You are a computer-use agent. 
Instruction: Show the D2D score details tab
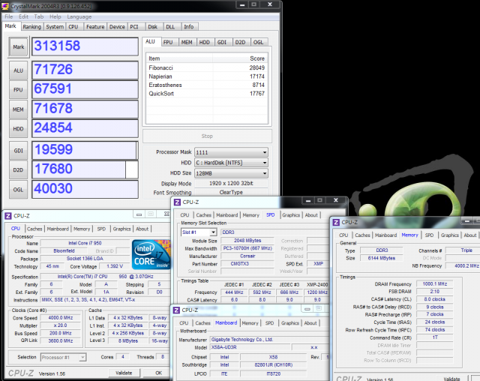(240, 42)
